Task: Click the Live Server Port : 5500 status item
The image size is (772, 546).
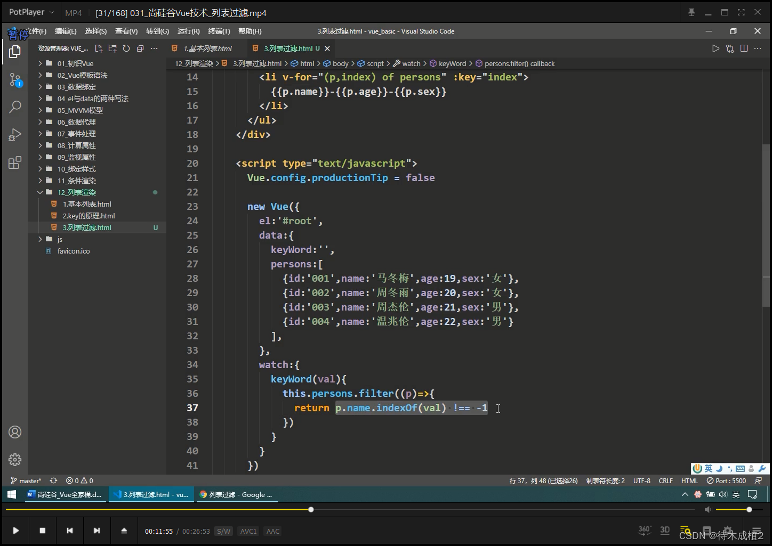Action: 726,480
